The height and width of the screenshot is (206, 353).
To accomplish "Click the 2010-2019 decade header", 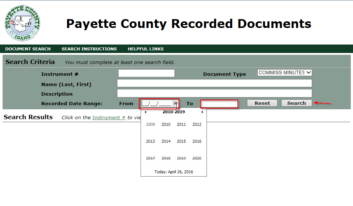I will point(174,112).
